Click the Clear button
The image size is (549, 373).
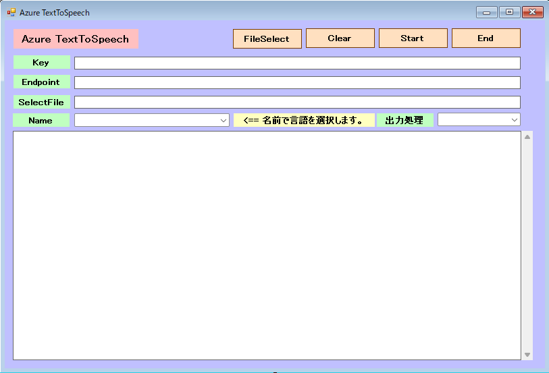[340, 38]
